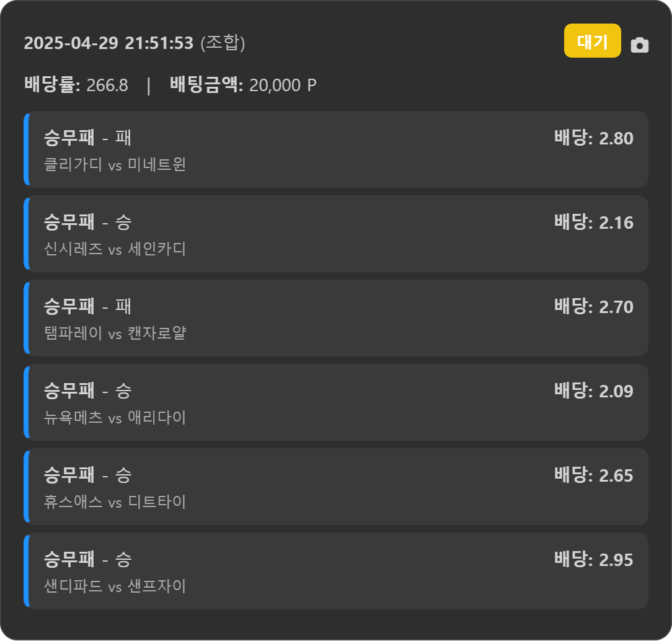This screenshot has height=641, width=672.
Task: Select the 휴스애스 vs 디트타이 bet row
Action: coord(336,487)
